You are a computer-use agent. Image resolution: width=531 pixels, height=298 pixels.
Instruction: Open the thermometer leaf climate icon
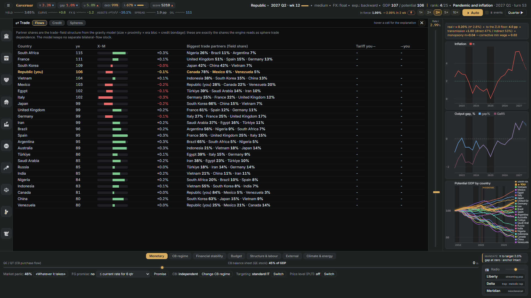point(6,212)
